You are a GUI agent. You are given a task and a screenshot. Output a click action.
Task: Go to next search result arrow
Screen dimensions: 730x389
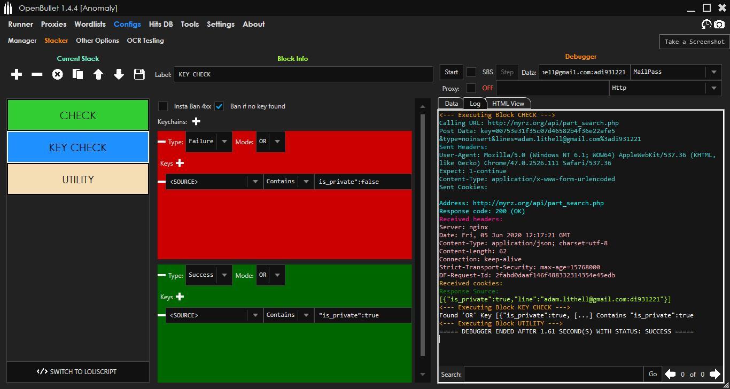point(715,374)
